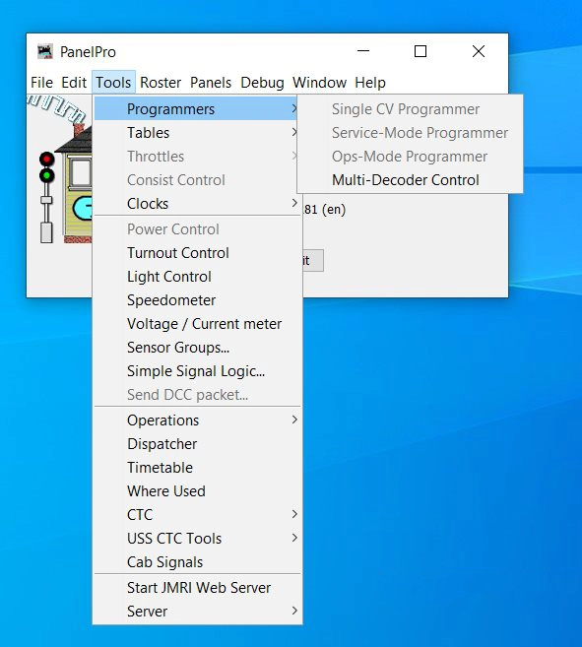582x647 pixels.
Task: Expand the Tables submenu
Action: tap(197, 133)
